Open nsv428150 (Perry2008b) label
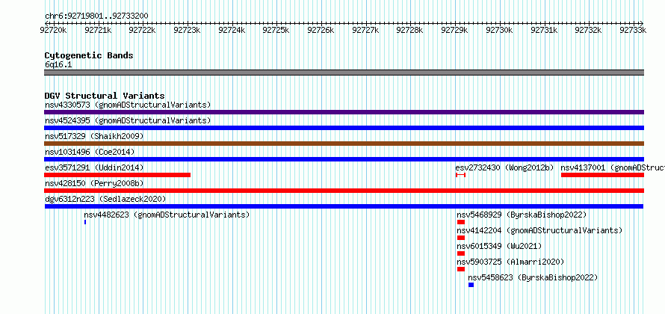This screenshot has width=665, height=314. pyautogui.click(x=94, y=183)
